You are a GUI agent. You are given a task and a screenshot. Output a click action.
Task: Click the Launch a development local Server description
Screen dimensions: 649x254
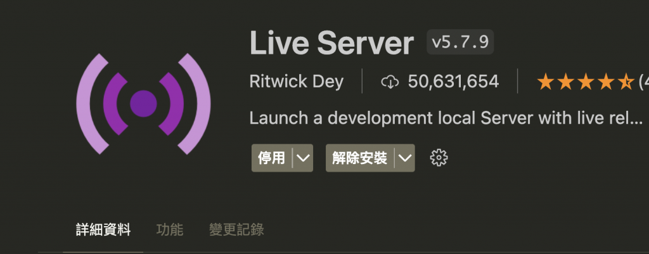click(446, 118)
